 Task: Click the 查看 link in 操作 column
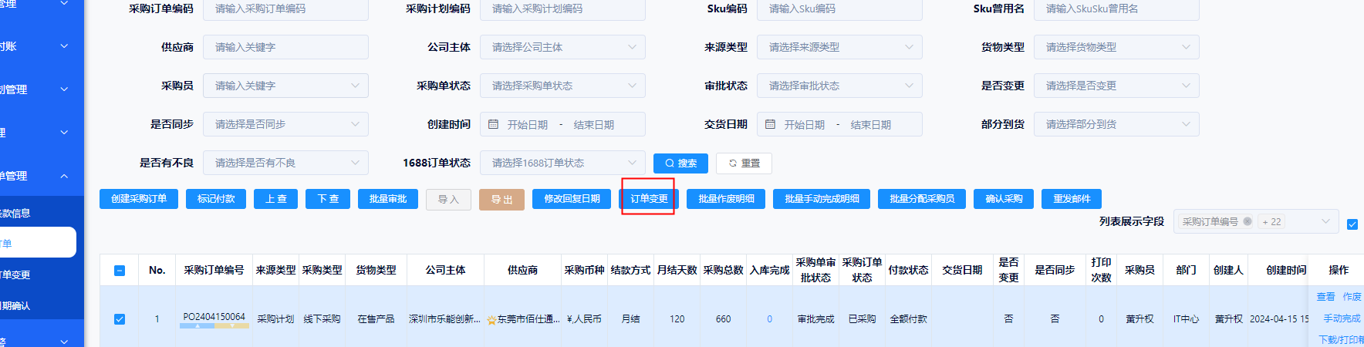pos(1325,297)
